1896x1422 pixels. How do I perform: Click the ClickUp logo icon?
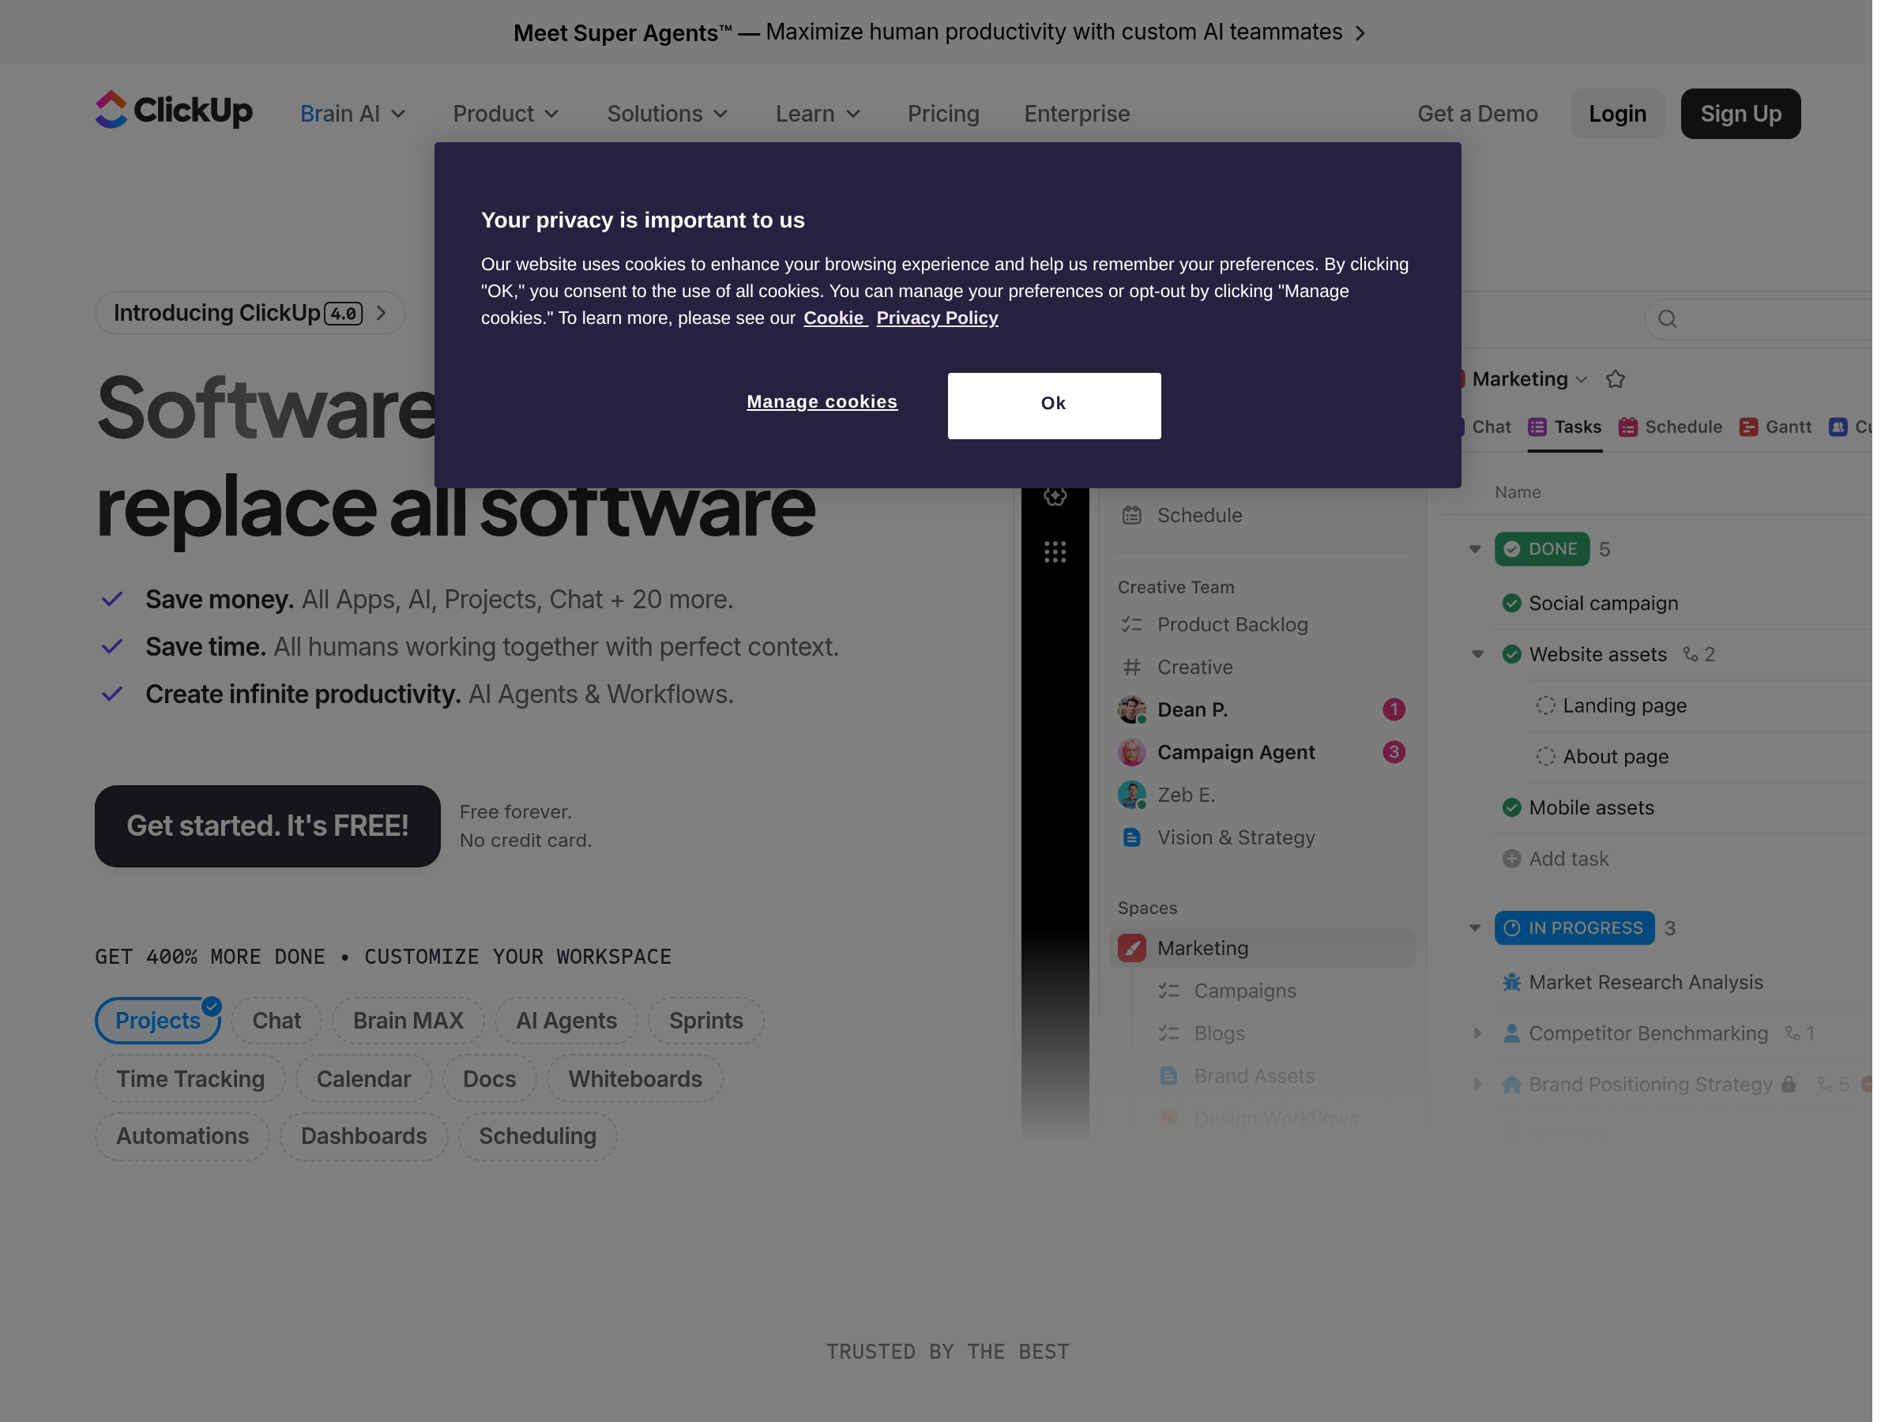(111, 110)
